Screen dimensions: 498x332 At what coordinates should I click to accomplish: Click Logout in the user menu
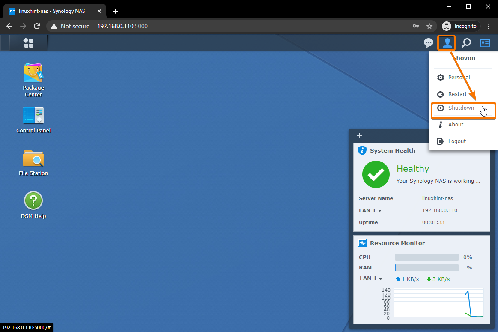[x=457, y=141]
